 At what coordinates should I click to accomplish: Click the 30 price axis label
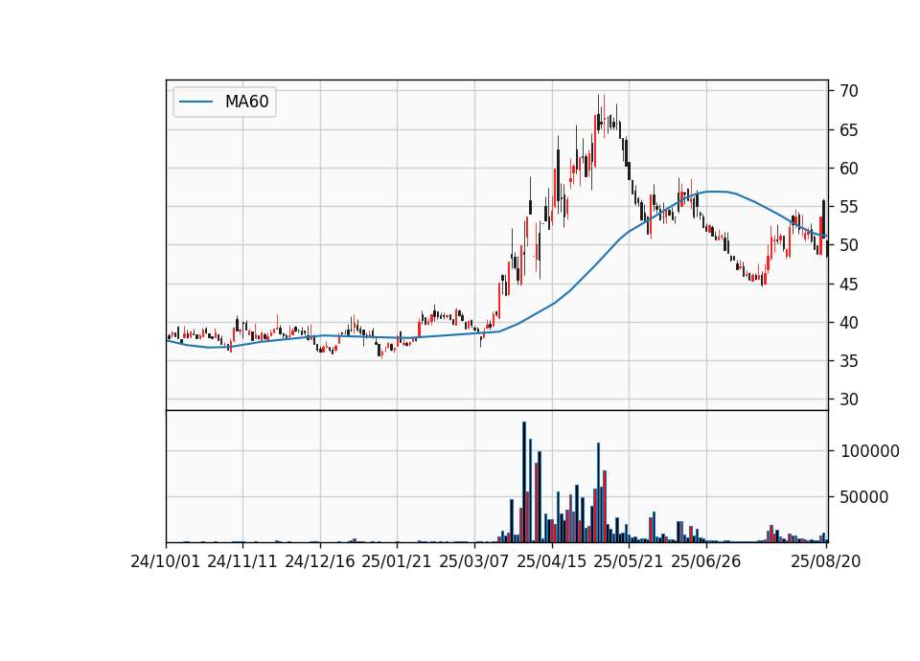click(x=849, y=399)
